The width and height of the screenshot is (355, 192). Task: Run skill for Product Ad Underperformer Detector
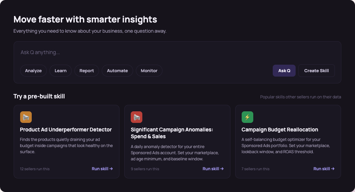click(102, 169)
